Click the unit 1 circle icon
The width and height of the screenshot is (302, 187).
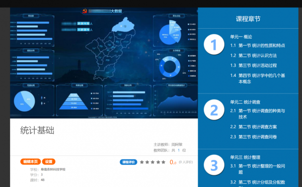[x=214, y=44]
